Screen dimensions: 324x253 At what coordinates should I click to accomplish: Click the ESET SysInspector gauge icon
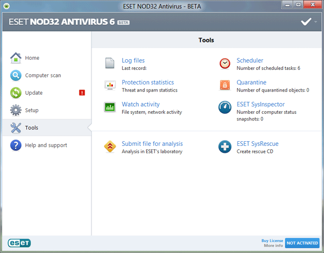click(225, 107)
